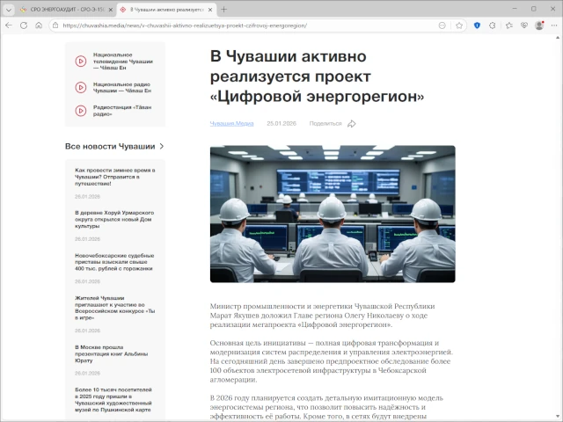This screenshot has height=422, width=563.
Task: Open a new tab with the plus button
Action: tap(224, 10)
